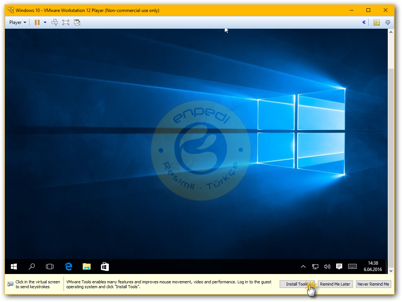
Task: Click the vertical scrollbar thumb
Action: [x=391, y=168]
